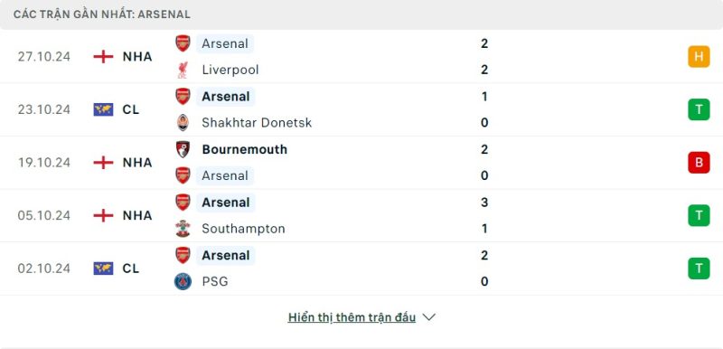The image size is (723, 349).
Task: Click the Arsenal crest in the 05.10.24 match
Action: pyautogui.click(x=183, y=203)
